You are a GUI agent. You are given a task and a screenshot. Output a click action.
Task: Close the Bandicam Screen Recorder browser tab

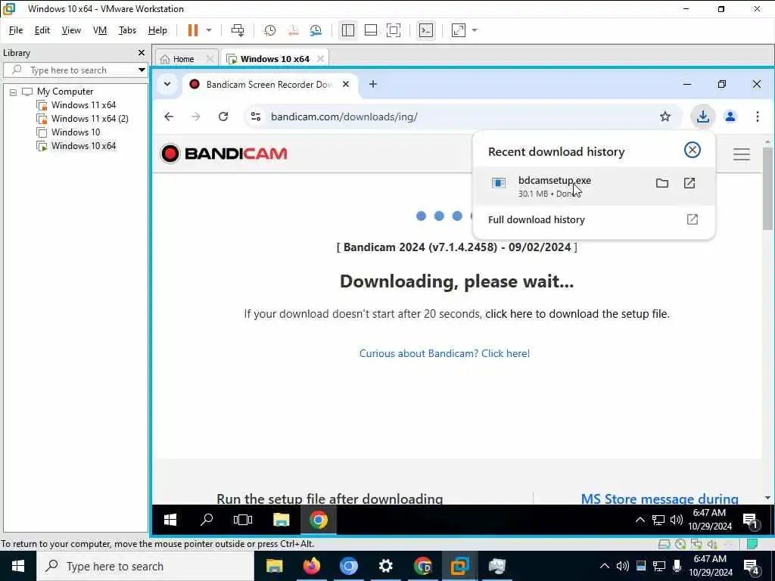[346, 84]
